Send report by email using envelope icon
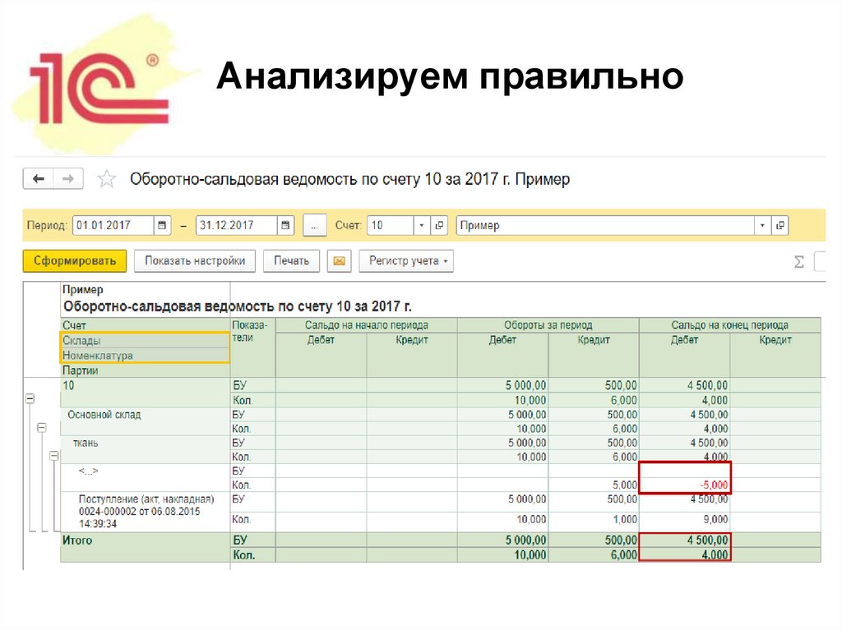This screenshot has width=842, height=630. [x=340, y=260]
